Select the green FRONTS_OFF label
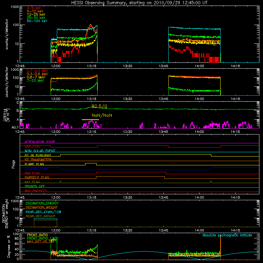Image resolution: width=263 pixels, height=263 pixels. coord(35,186)
